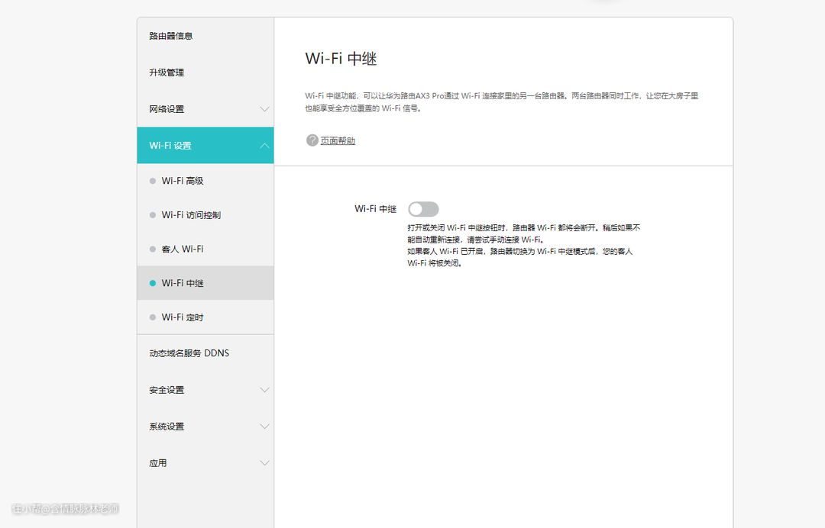Expand the 应用 chevron arrow
This screenshot has height=528, width=825.
click(264, 463)
